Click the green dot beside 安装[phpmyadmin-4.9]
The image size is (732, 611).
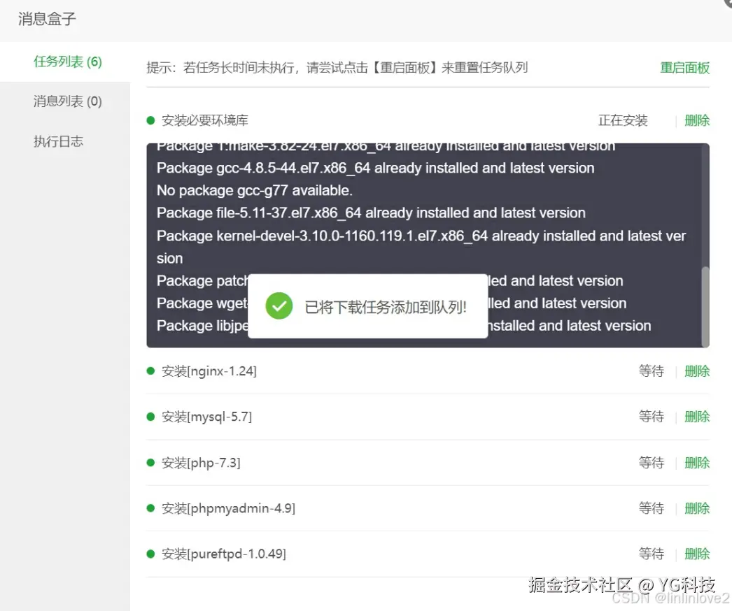click(x=150, y=508)
